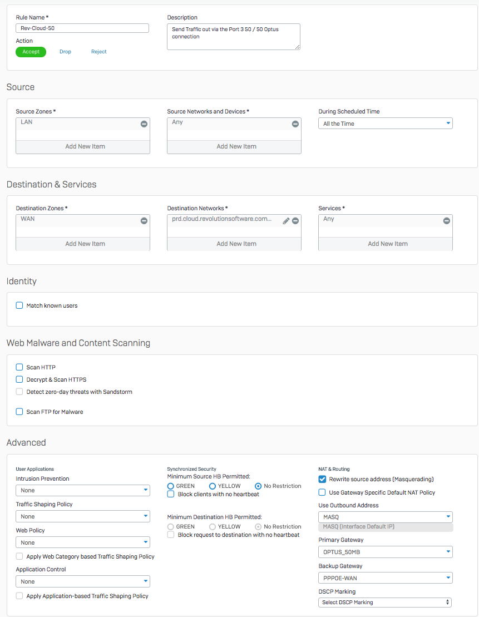Remove WAN from Destination Zones
The height and width of the screenshot is (617, 479).
click(x=144, y=221)
